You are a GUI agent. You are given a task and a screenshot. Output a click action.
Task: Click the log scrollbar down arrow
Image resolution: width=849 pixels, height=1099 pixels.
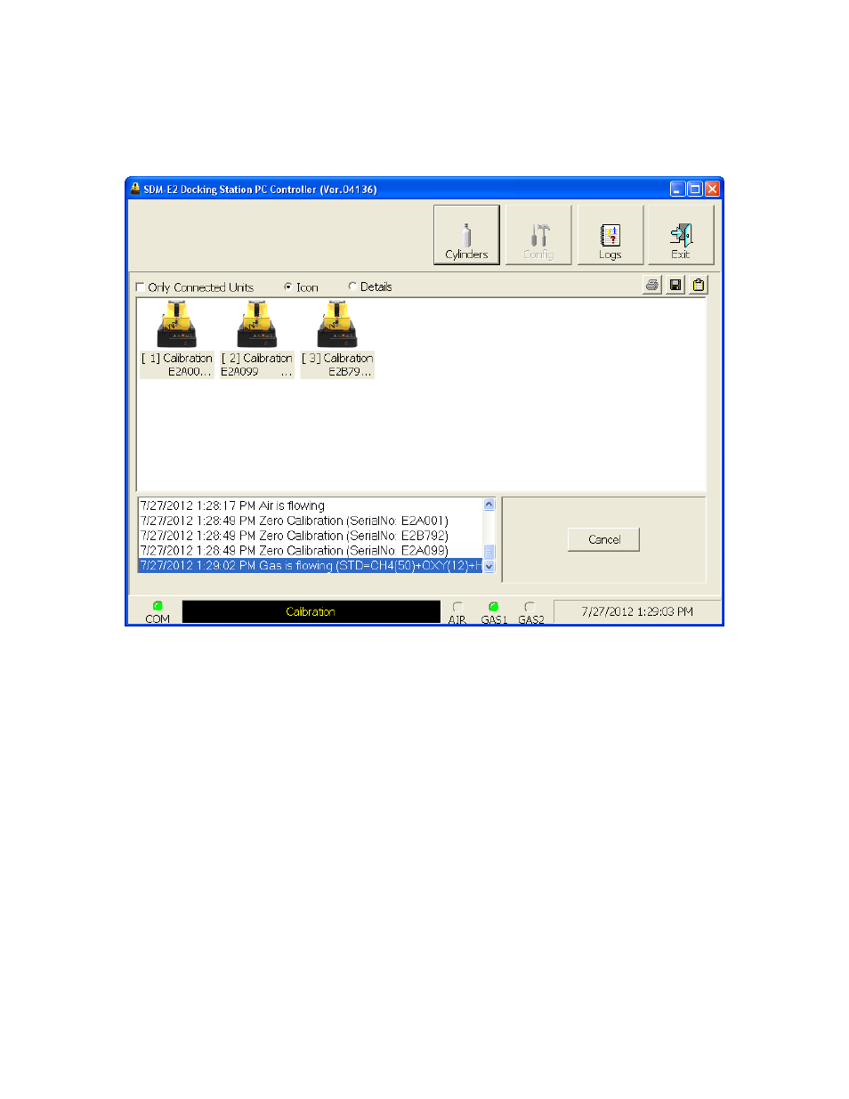tap(489, 566)
